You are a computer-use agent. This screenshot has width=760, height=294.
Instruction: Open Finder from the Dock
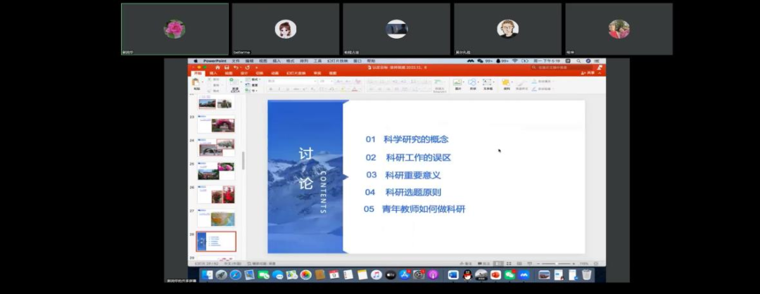pyautogui.click(x=207, y=275)
